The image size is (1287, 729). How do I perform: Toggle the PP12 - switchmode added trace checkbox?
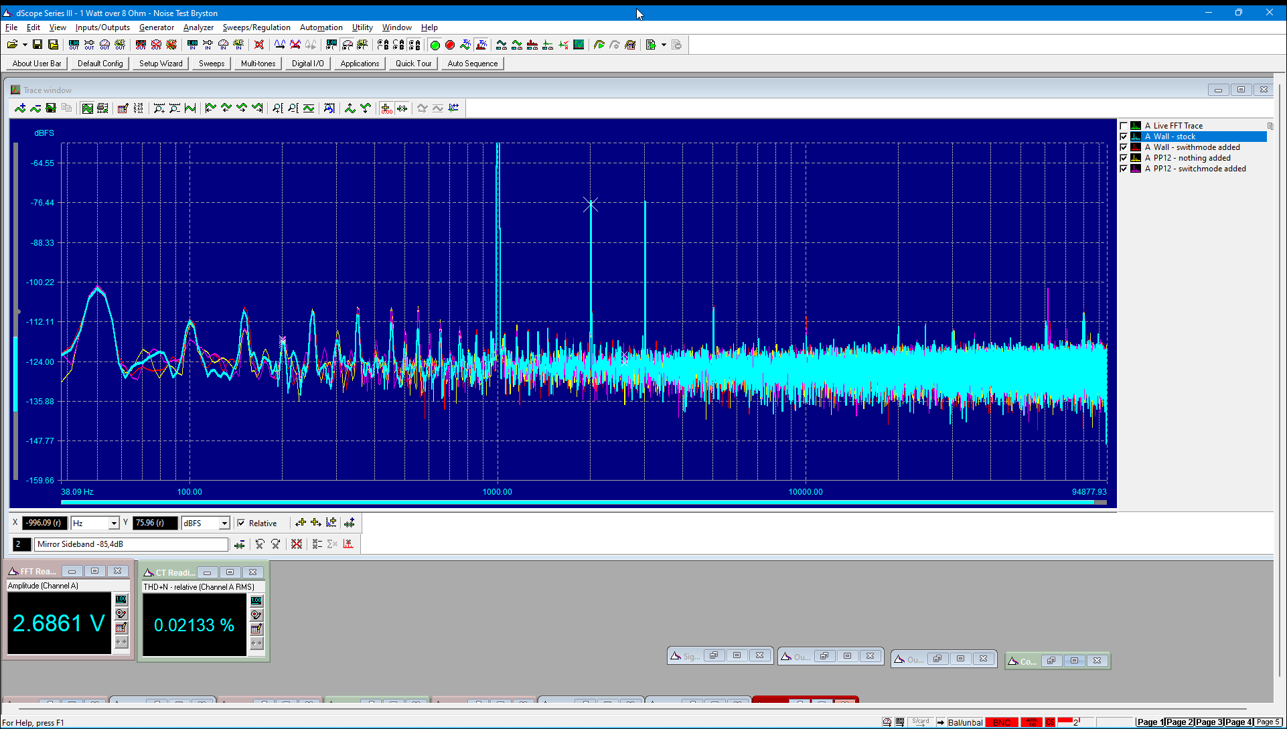[1124, 169]
